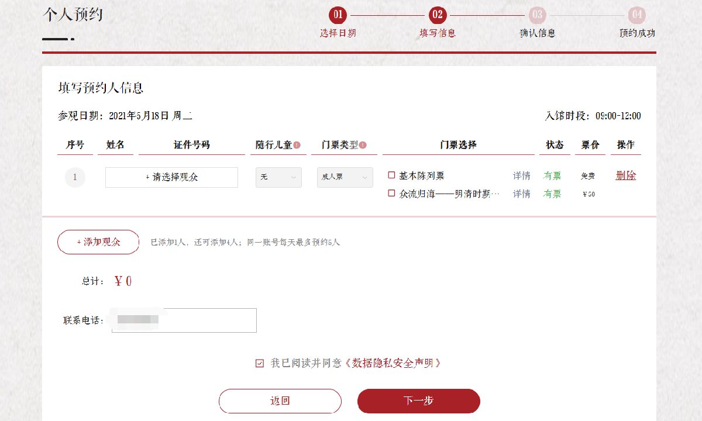Open the 随行儿童 dropdown showing 无
702x421 pixels.
click(x=278, y=177)
